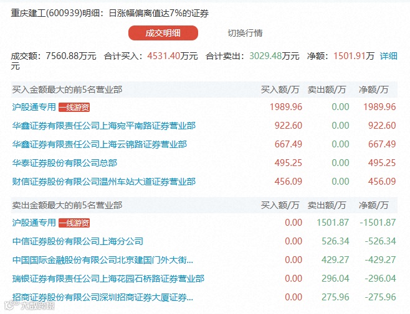Open 沪股通专用 in the buy list
Viewport: 410px width, 314px height.
click(34, 107)
